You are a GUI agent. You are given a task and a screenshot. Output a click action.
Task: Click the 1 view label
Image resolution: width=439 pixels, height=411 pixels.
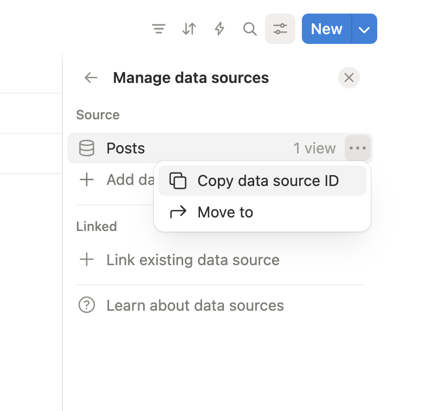tap(314, 147)
